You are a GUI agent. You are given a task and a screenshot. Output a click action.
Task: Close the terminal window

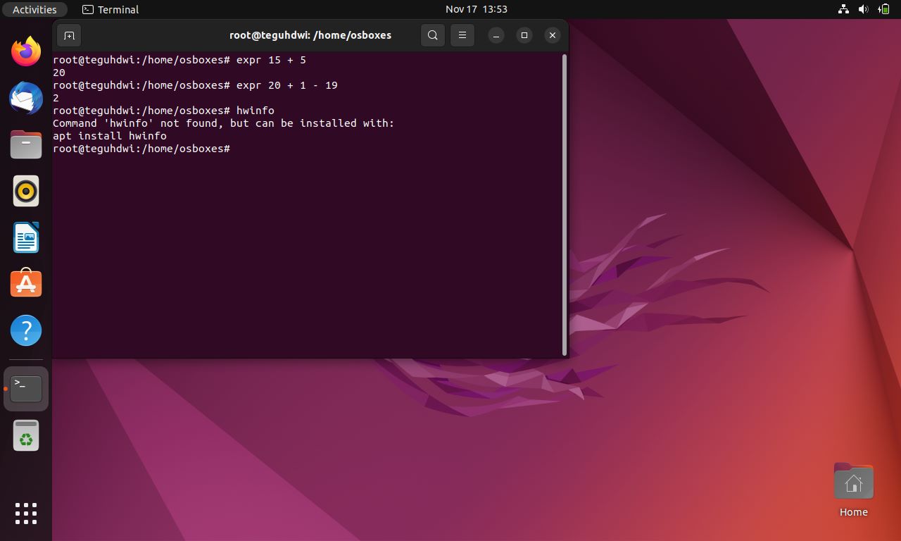point(553,35)
